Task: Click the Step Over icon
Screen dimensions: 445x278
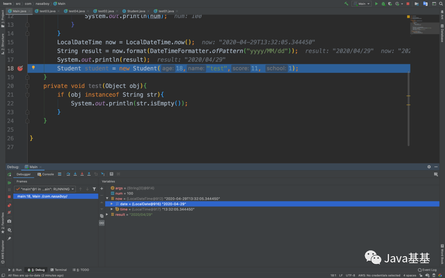Action: point(68,174)
